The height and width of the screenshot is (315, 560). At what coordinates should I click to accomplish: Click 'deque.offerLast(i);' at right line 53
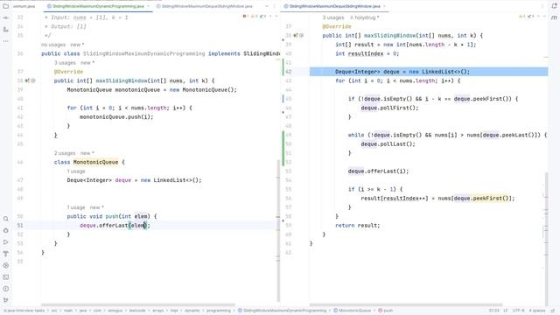tap(378, 171)
